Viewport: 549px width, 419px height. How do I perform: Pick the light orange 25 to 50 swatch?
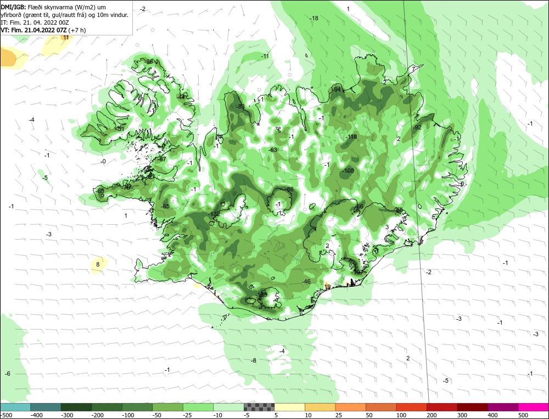(x=350, y=407)
